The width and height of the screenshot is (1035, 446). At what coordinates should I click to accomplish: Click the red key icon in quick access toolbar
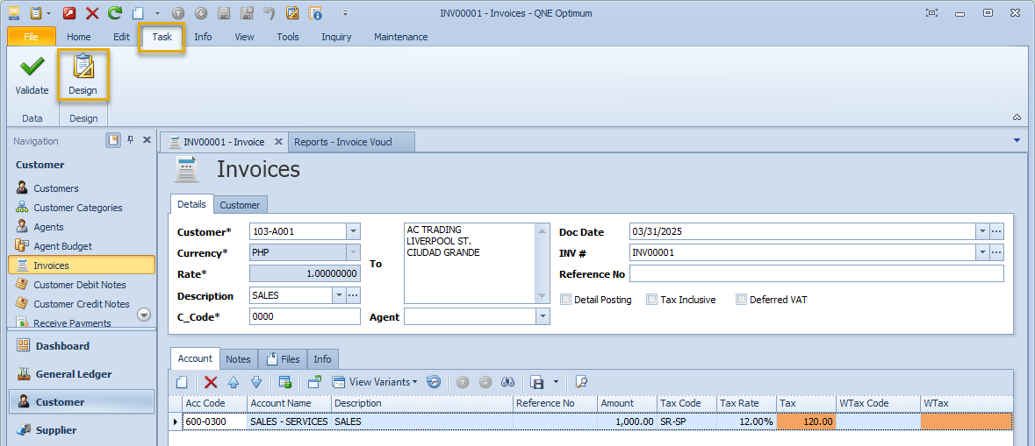pos(68,12)
